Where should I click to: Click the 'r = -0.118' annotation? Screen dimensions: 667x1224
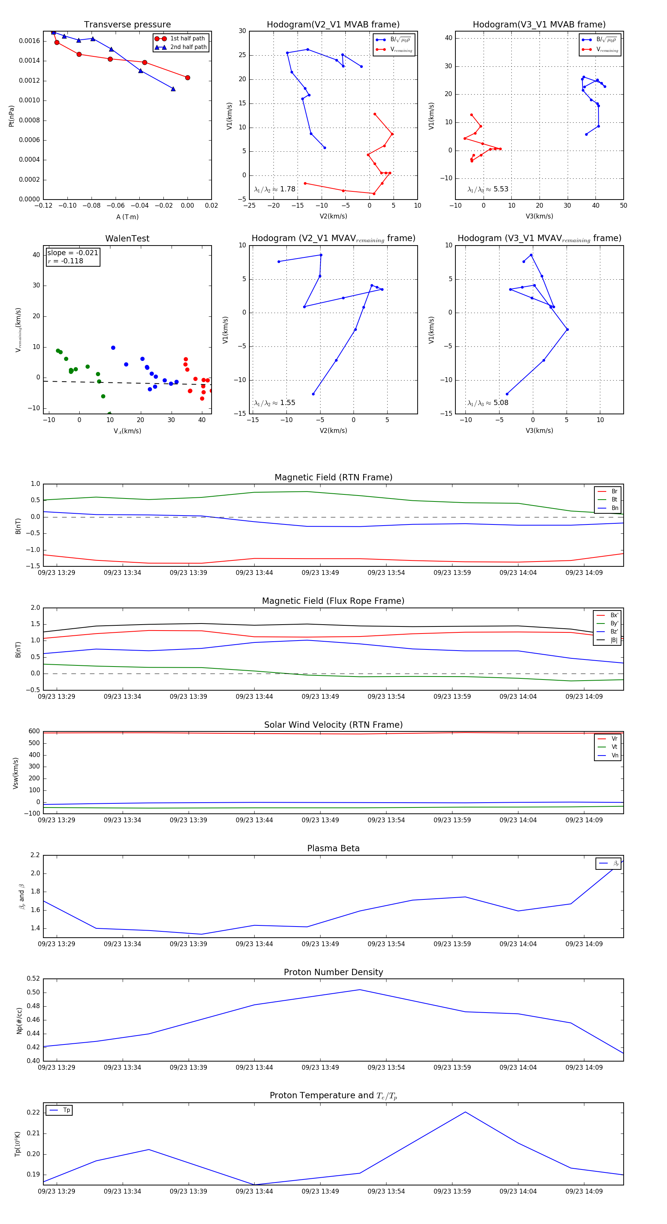(x=66, y=261)
